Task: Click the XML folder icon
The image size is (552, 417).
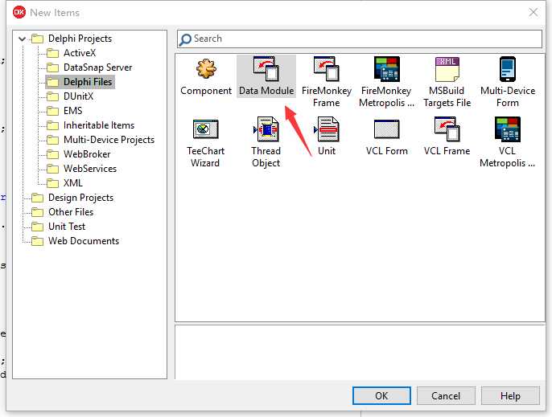Action: click(x=53, y=183)
